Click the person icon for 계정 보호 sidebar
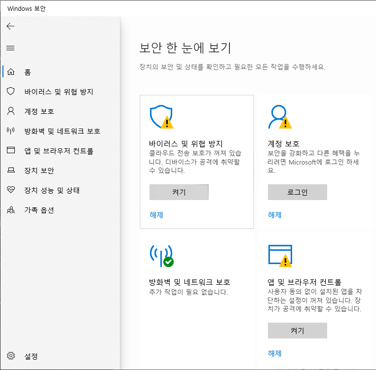This screenshot has width=376, height=370. pyautogui.click(x=11, y=111)
